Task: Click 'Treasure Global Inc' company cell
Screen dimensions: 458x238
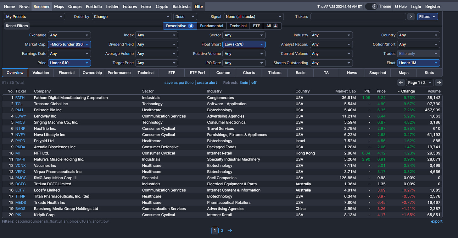Action: click(x=51, y=104)
